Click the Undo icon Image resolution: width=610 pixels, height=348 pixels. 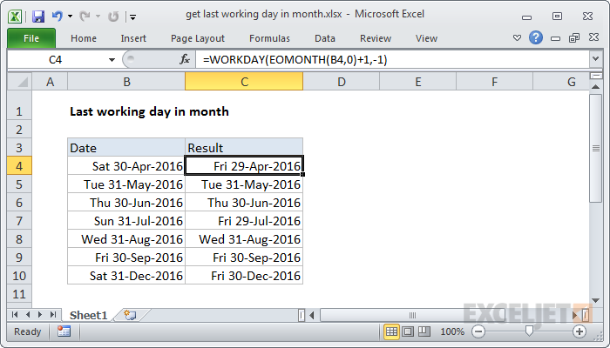pyautogui.click(x=58, y=17)
